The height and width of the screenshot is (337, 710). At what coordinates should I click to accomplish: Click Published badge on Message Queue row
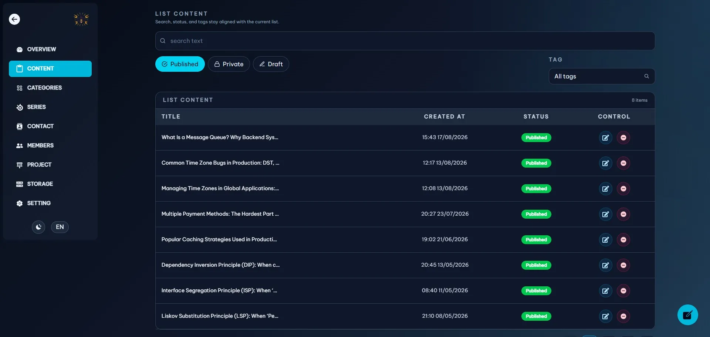536,138
